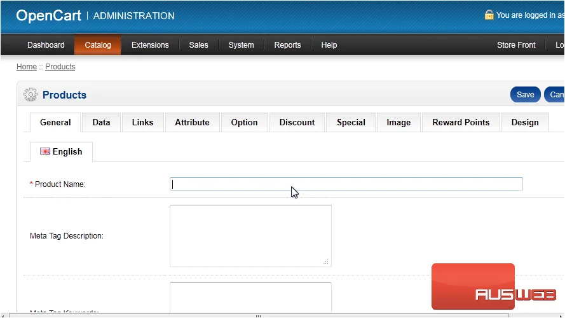The image size is (565, 318).
Task: Click the horizontal scrollbar at the bottom
Action: pos(259,315)
